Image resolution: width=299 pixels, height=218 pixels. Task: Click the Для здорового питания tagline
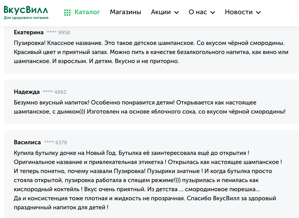[x=26, y=18]
